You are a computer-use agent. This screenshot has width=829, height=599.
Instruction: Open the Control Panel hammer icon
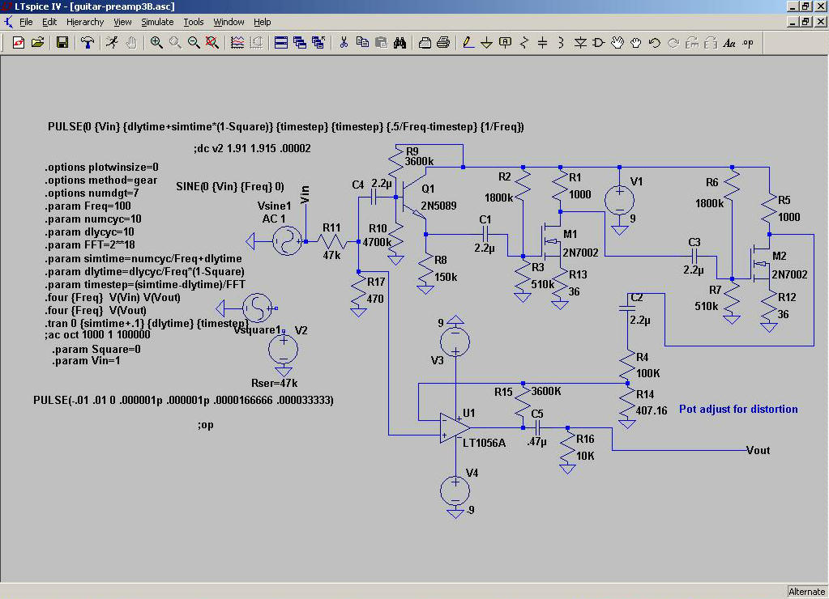[x=88, y=43]
